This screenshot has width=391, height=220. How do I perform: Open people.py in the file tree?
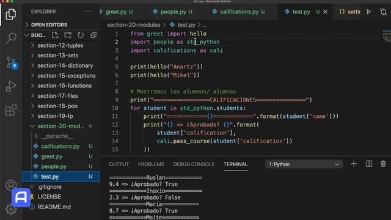pos(61,166)
